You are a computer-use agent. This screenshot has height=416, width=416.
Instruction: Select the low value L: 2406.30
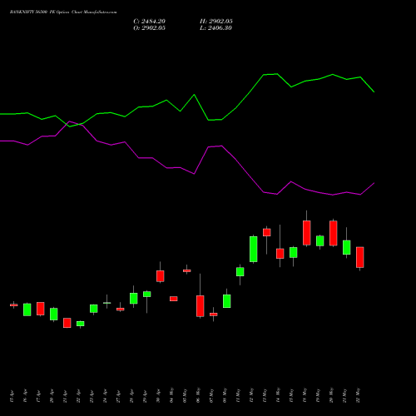pyautogui.click(x=215, y=28)
